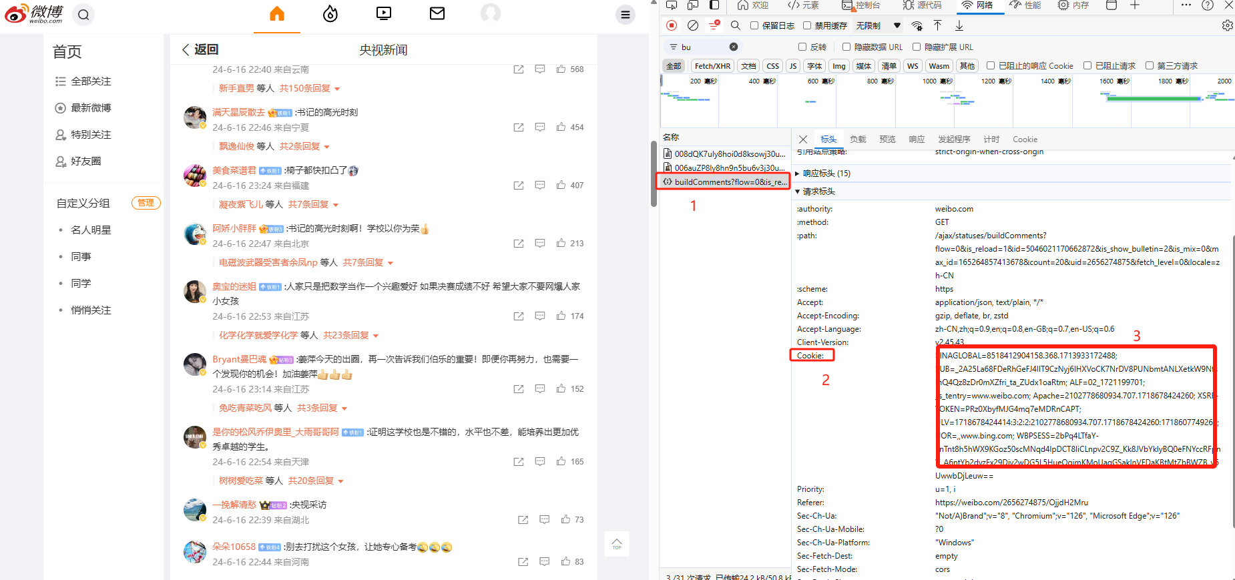The image size is (1235, 580).
Task: Click the network timeline overview
Action: (947, 100)
